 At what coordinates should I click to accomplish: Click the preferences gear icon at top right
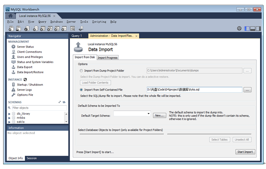coord(239,29)
